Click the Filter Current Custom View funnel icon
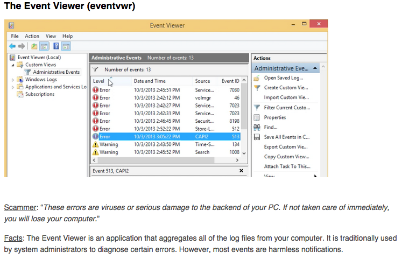 pyautogui.click(x=257, y=108)
